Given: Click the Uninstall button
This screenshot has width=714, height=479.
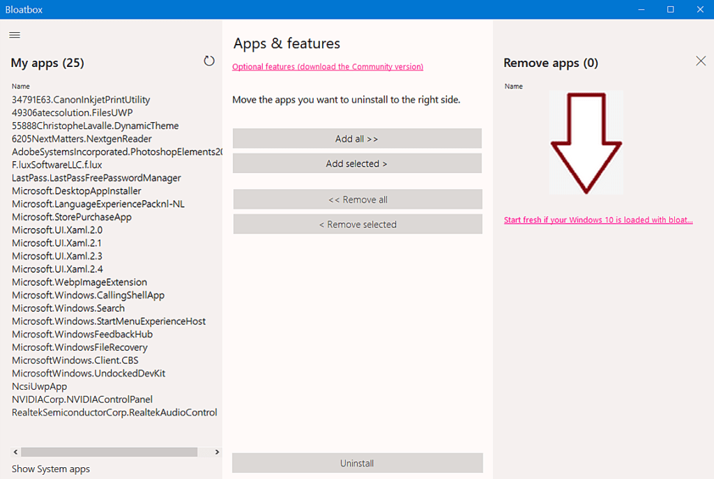Looking at the screenshot, I should (358, 463).
